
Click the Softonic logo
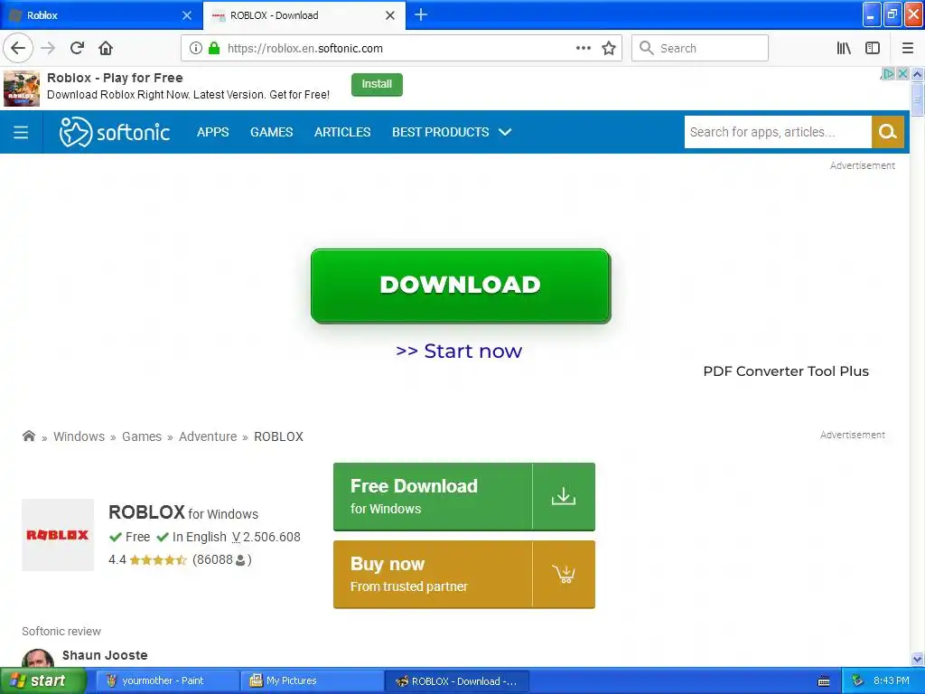115,132
